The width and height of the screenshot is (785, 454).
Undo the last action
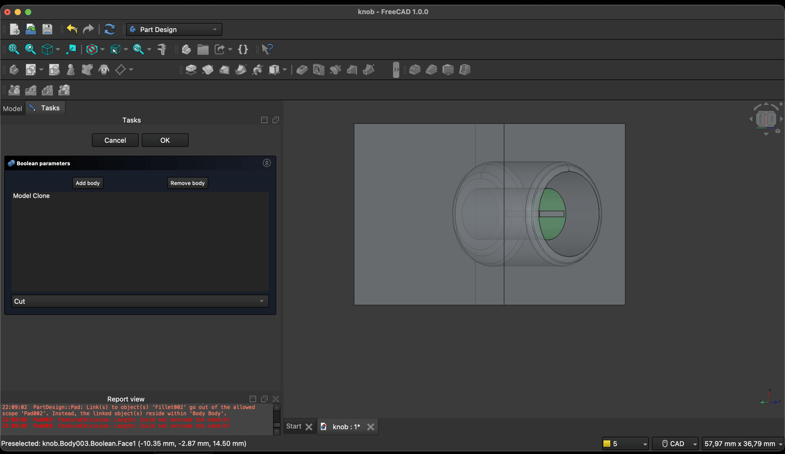72,29
